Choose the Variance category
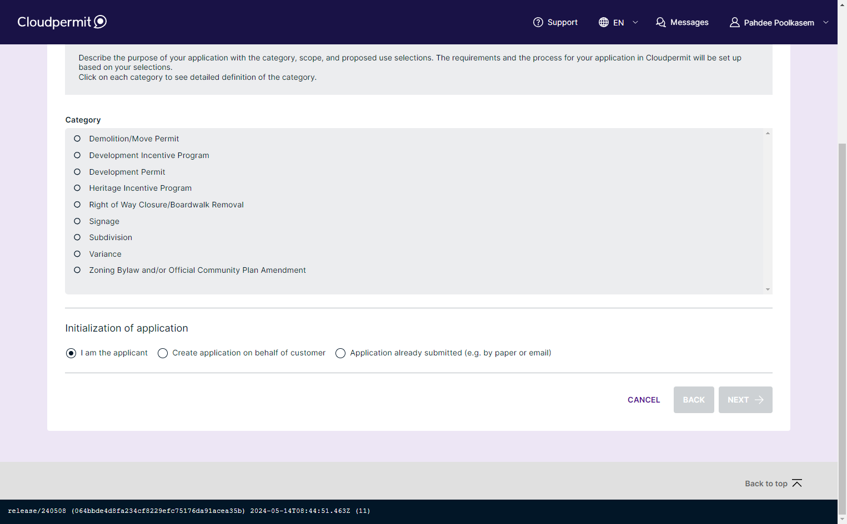847x524 pixels. 77,254
